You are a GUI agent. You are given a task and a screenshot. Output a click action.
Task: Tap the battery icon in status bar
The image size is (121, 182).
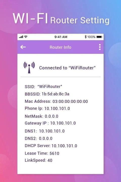click(x=100, y=37)
